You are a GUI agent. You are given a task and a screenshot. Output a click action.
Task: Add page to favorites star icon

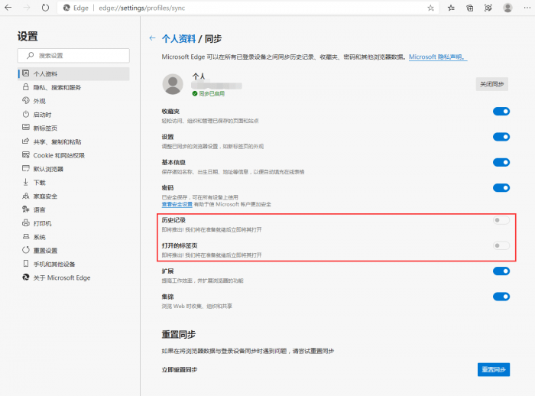(430, 8)
